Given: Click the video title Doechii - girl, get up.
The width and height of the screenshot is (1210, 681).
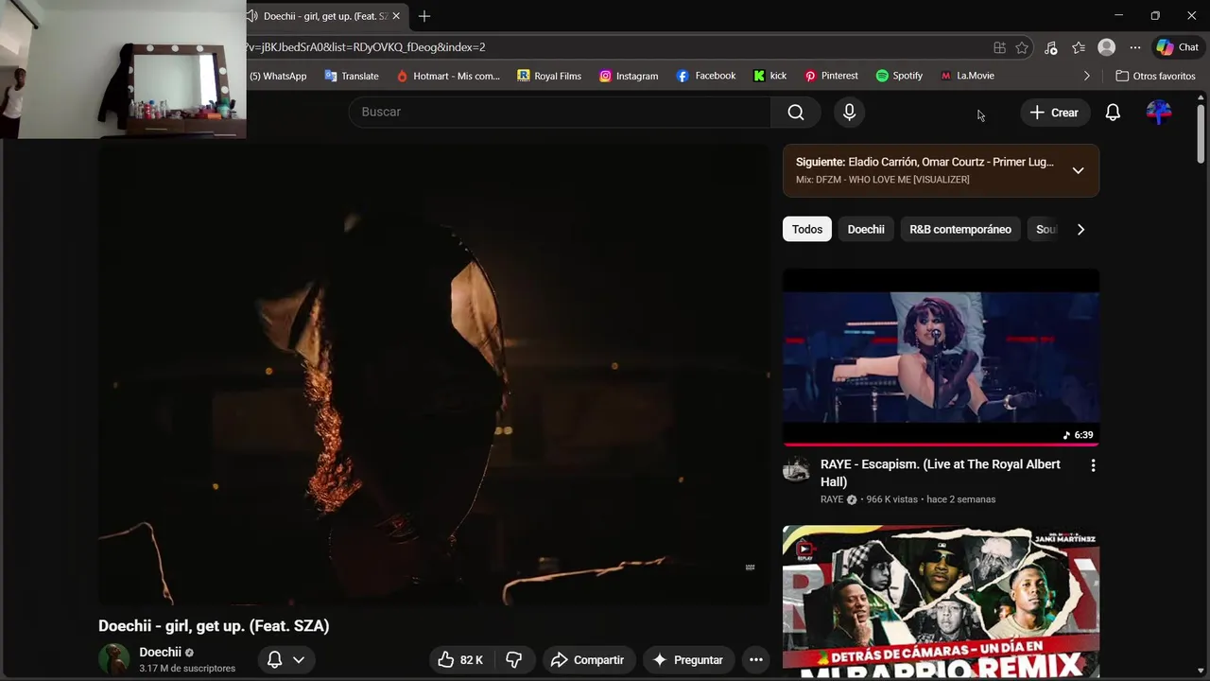Looking at the screenshot, I should point(214,626).
